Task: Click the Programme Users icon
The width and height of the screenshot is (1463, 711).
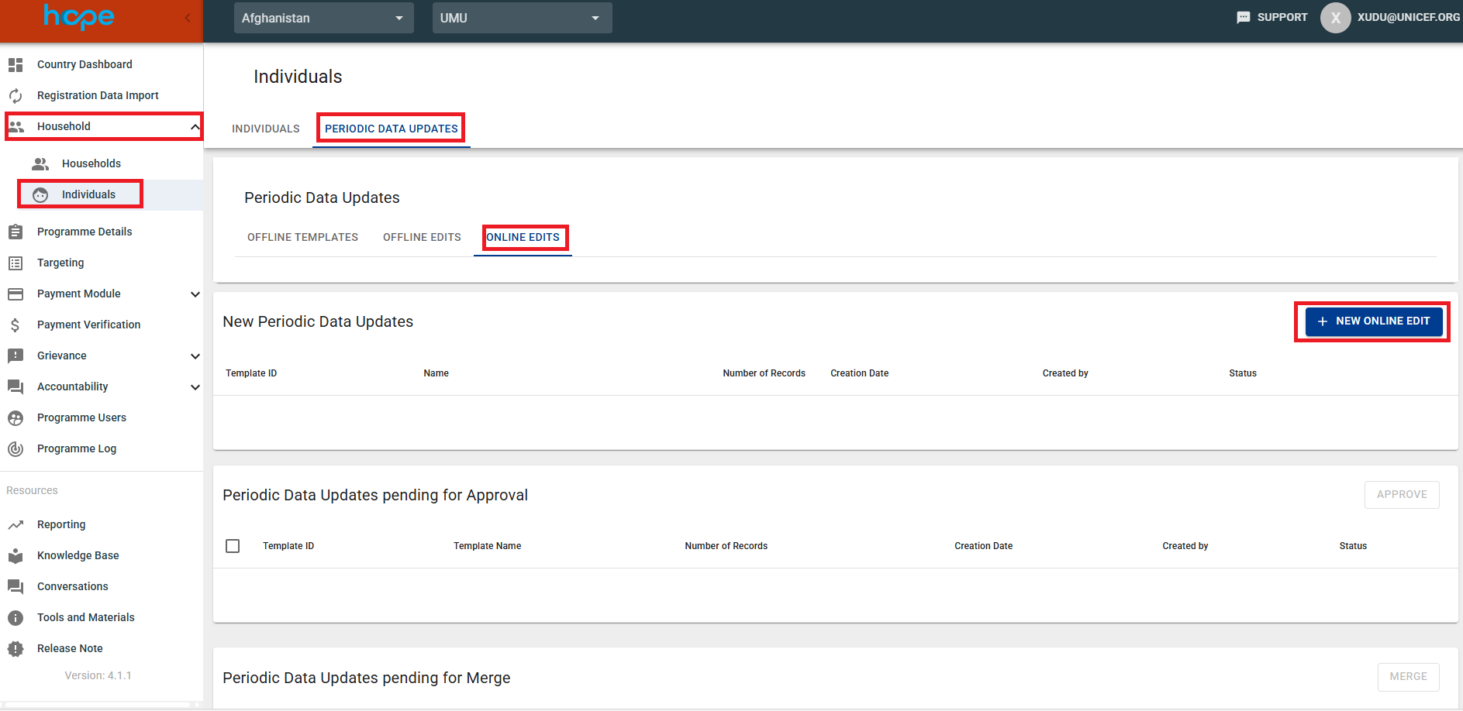Action: 16,418
